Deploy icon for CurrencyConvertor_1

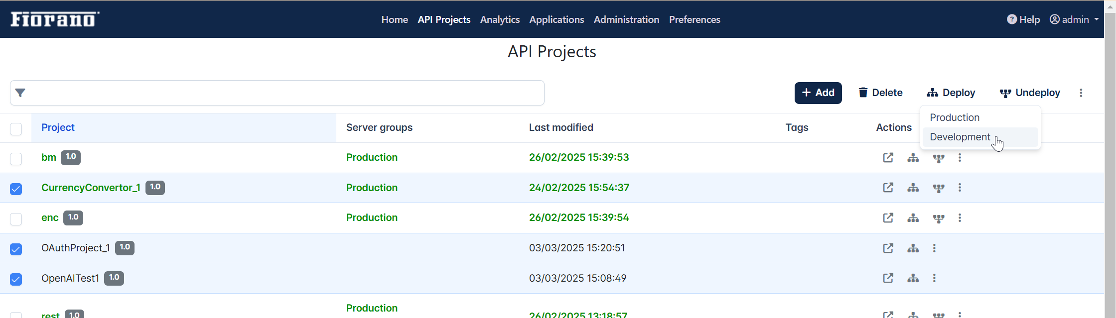click(913, 188)
